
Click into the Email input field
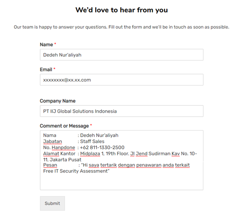tap(121, 80)
